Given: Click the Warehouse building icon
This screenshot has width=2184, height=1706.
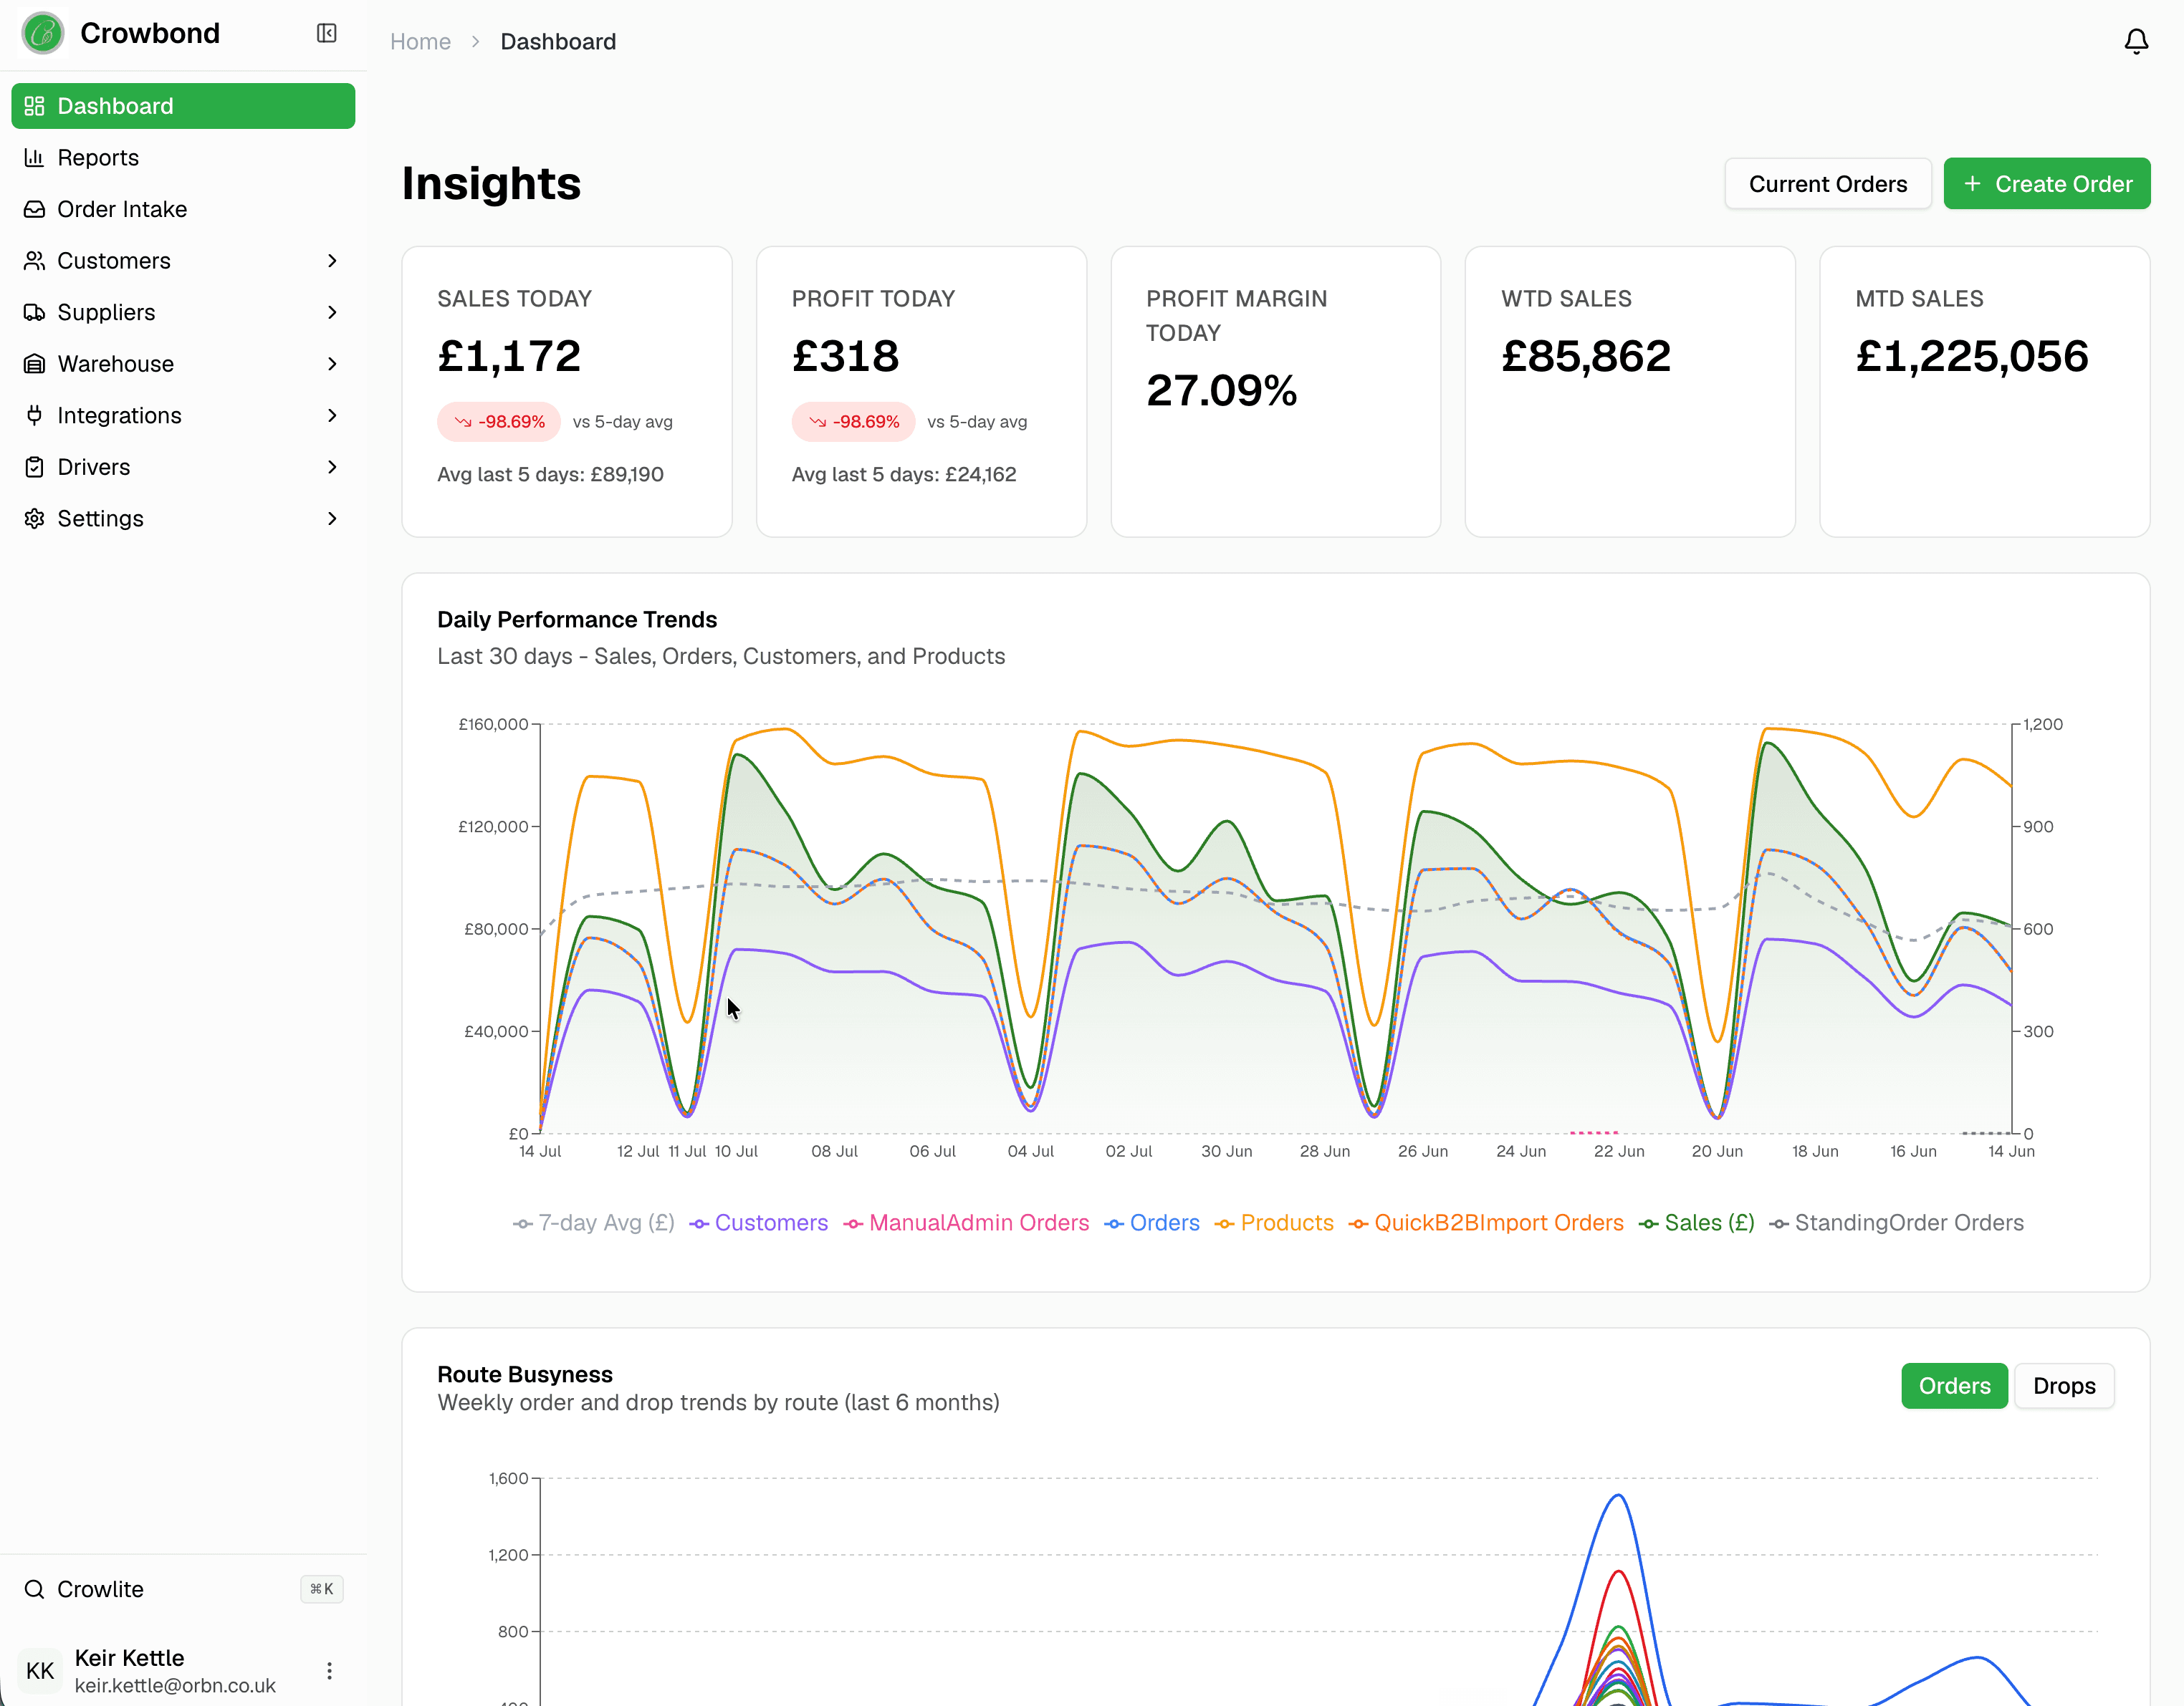Looking at the screenshot, I should (34, 364).
